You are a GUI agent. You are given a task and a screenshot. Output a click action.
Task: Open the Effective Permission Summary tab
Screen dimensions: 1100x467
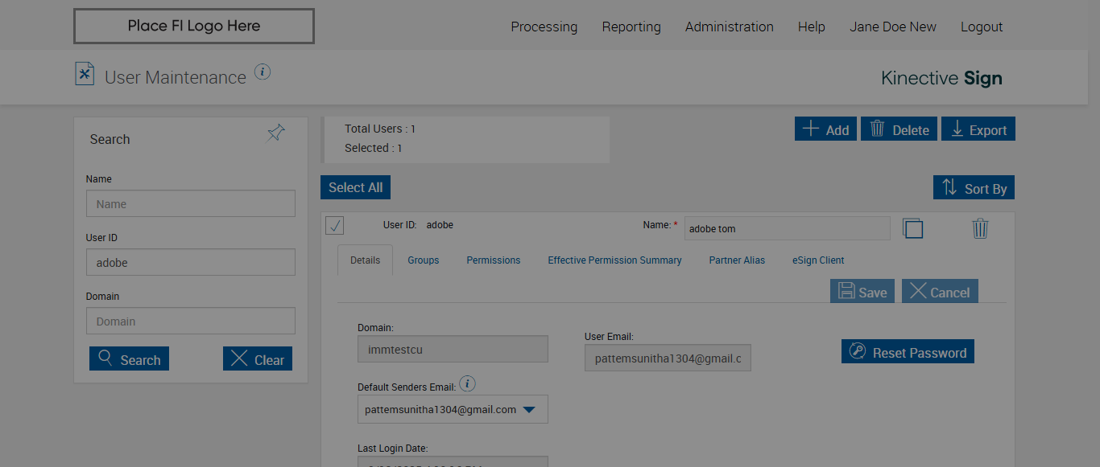point(614,260)
